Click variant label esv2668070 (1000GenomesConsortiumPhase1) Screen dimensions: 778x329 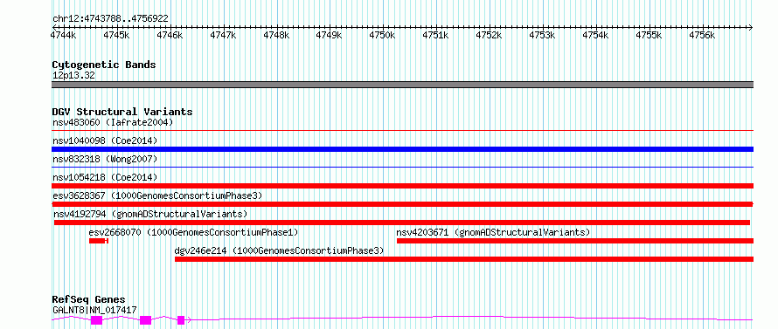coord(193,232)
